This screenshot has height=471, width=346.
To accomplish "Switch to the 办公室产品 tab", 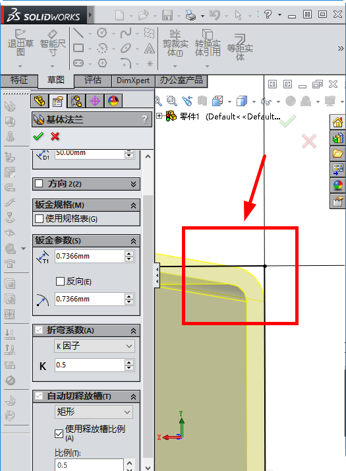I will click(181, 80).
